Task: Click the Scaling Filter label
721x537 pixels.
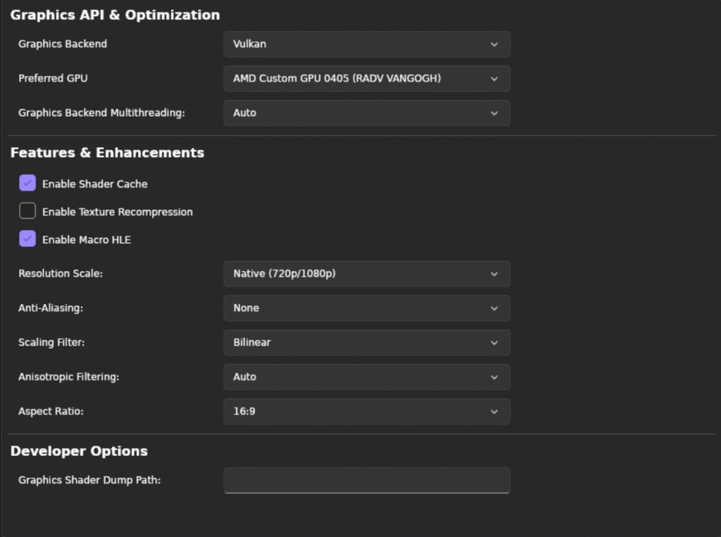Action: click(51, 343)
